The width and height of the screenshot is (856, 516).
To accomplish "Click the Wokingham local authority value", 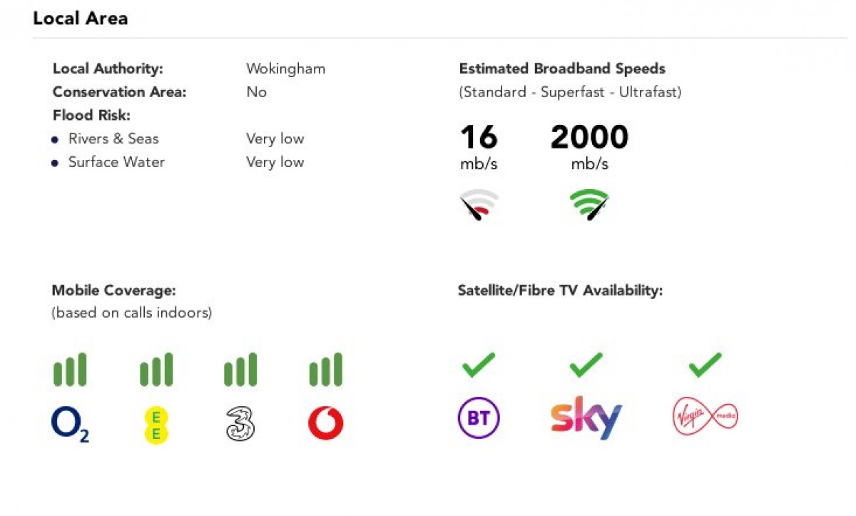I will [285, 69].
